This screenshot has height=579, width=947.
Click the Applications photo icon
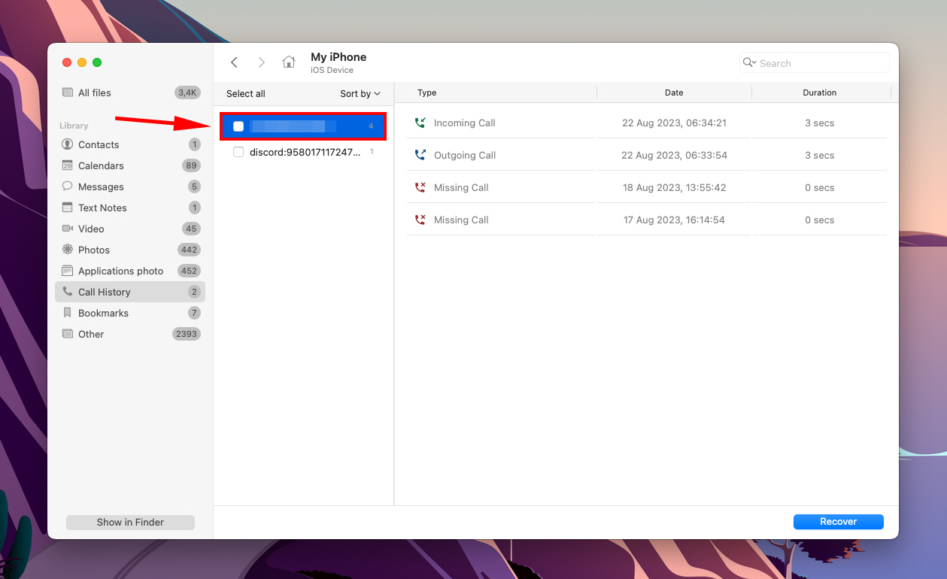coord(68,271)
